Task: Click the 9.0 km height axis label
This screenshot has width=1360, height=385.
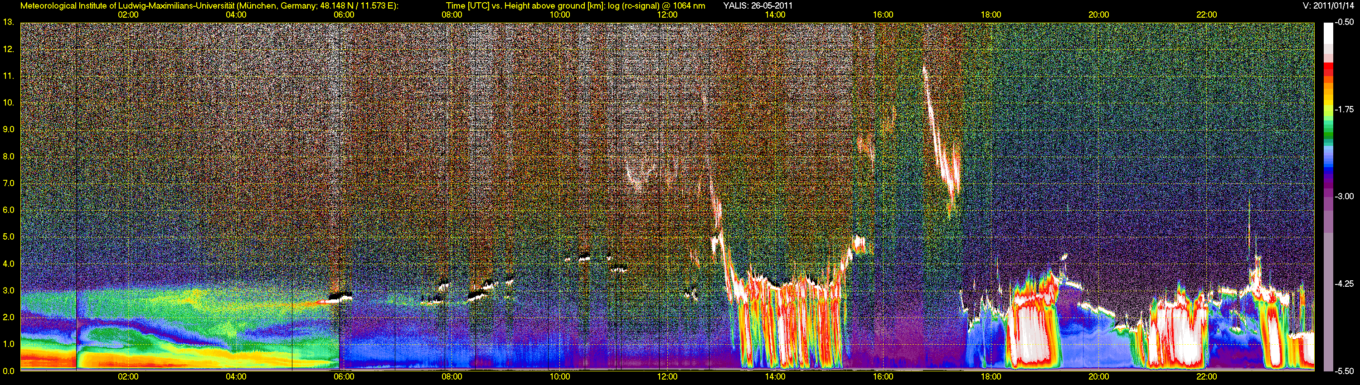Action: (x=9, y=129)
